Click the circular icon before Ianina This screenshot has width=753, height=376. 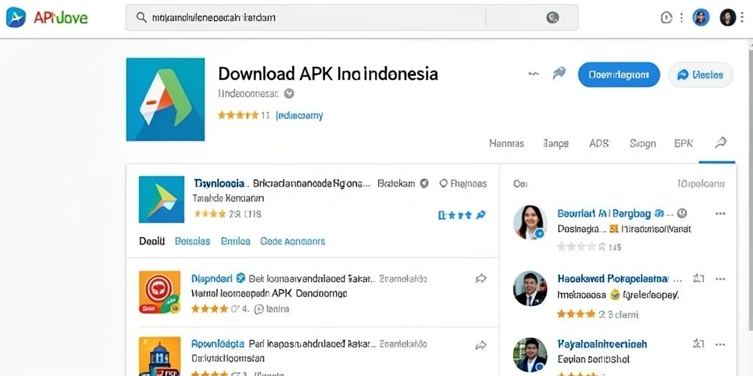tap(259, 309)
